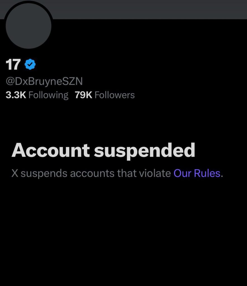This screenshot has width=247, height=286.
Task: Tap the word "Following" label
Action: coord(48,95)
